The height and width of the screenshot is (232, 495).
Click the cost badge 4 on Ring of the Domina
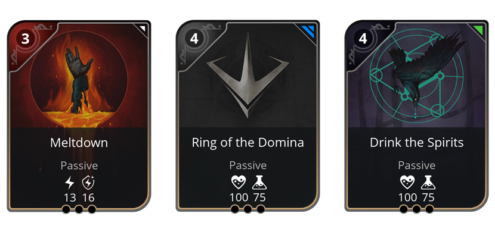(x=194, y=39)
